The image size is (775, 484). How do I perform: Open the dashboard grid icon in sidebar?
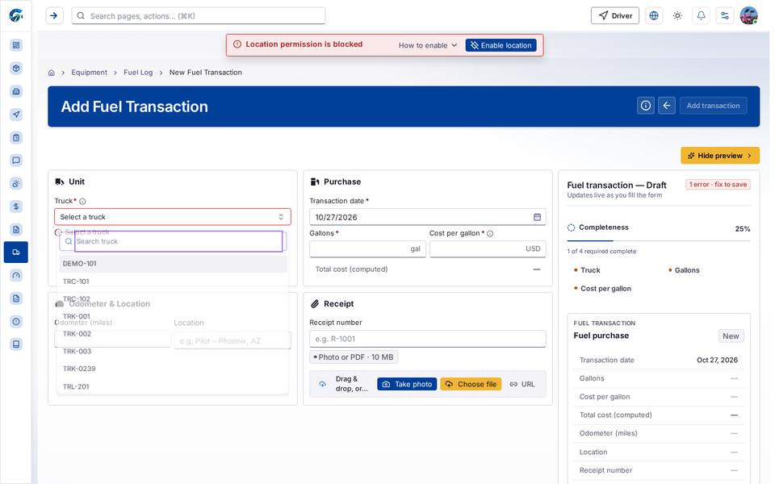pyautogui.click(x=16, y=45)
